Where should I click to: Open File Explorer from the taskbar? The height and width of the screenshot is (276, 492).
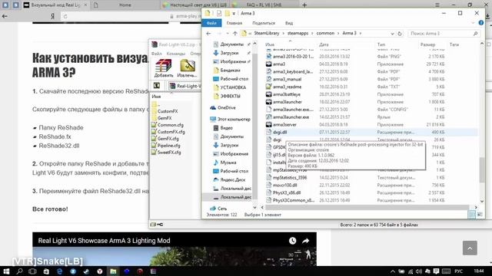click(113, 271)
